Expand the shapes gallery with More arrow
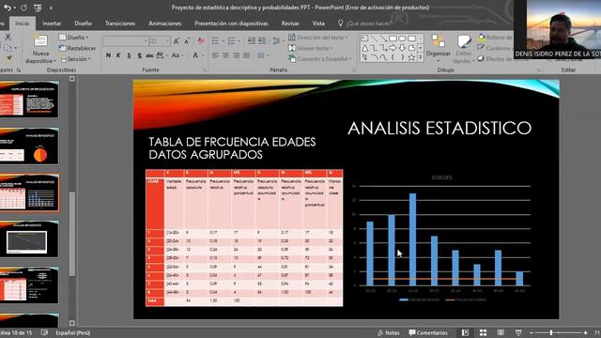This screenshot has width=601, height=338. click(421, 57)
